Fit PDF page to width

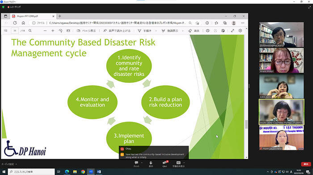point(68,31)
